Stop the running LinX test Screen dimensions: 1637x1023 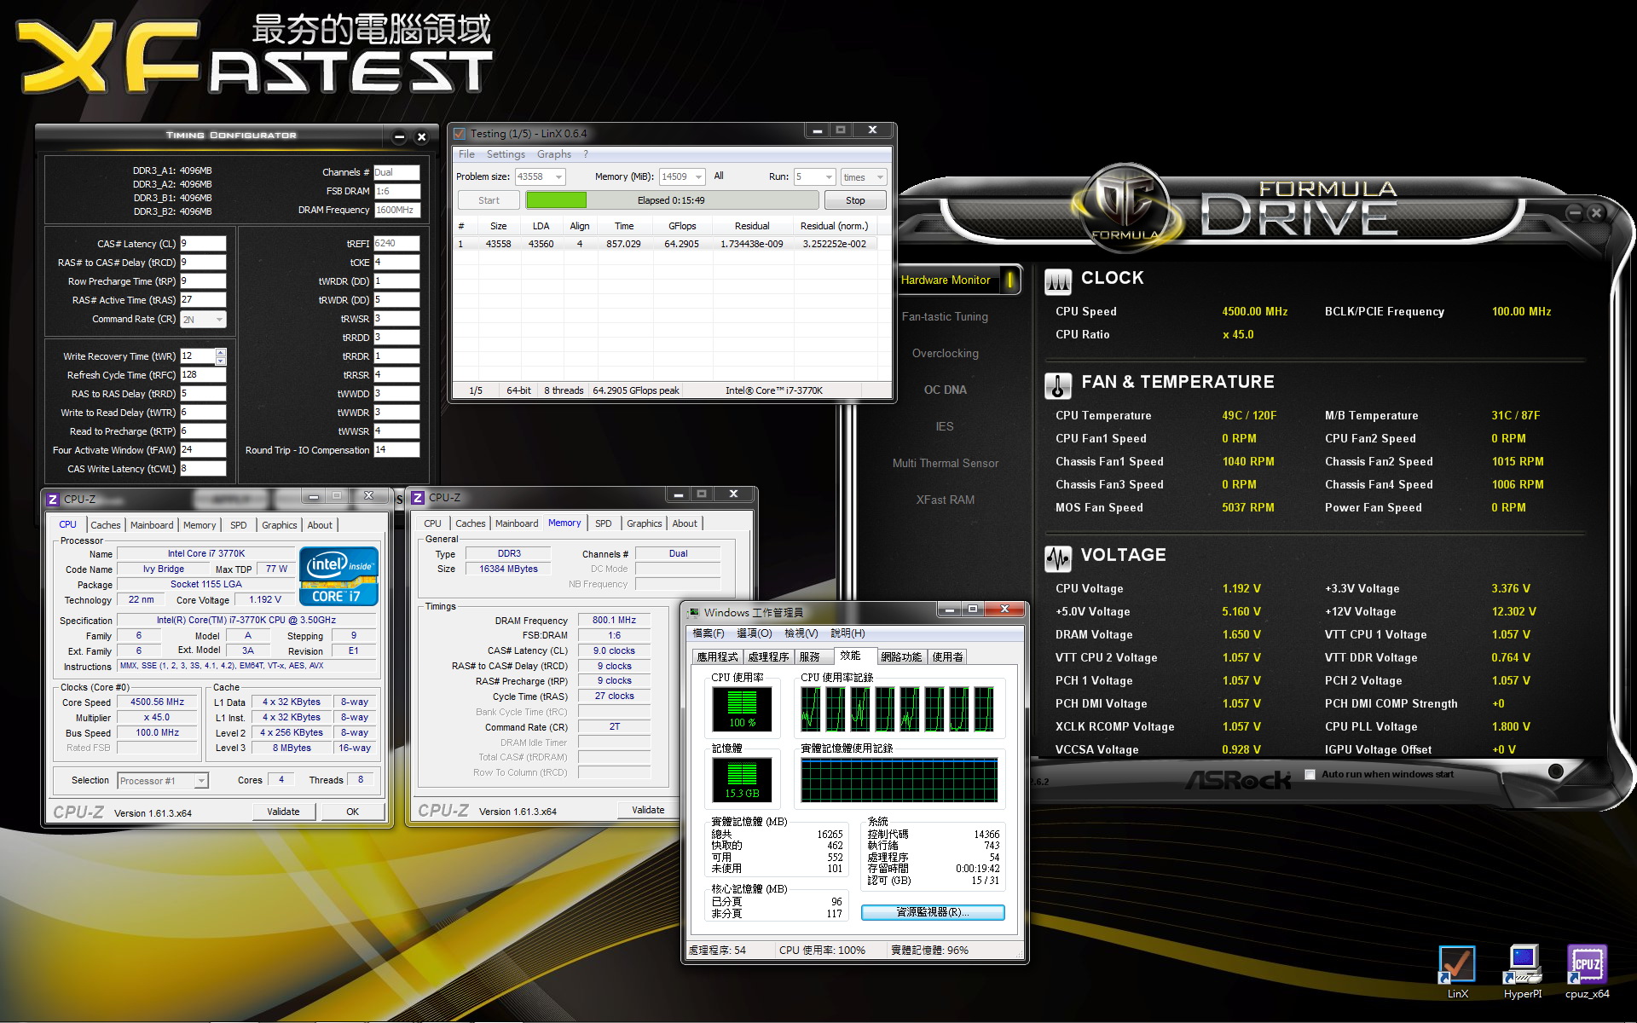tap(855, 200)
